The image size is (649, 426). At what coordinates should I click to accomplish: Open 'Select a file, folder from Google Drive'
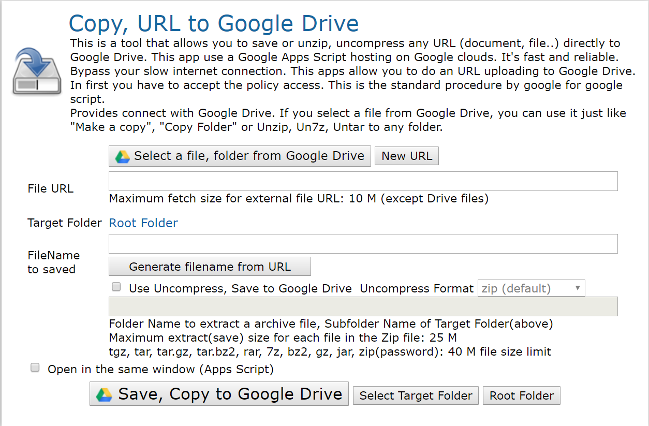(x=240, y=156)
